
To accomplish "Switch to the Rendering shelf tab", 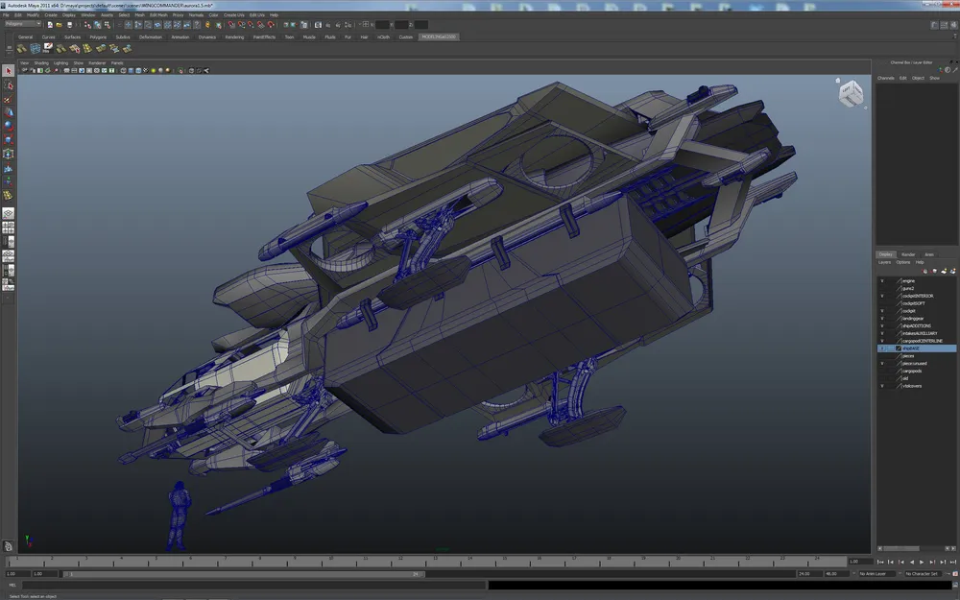I will (x=234, y=37).
